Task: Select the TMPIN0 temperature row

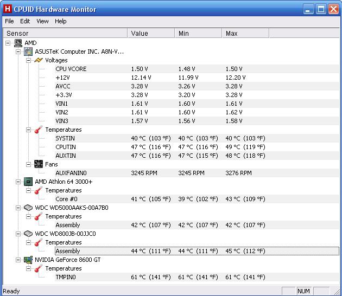Action: tap(197, 277)
